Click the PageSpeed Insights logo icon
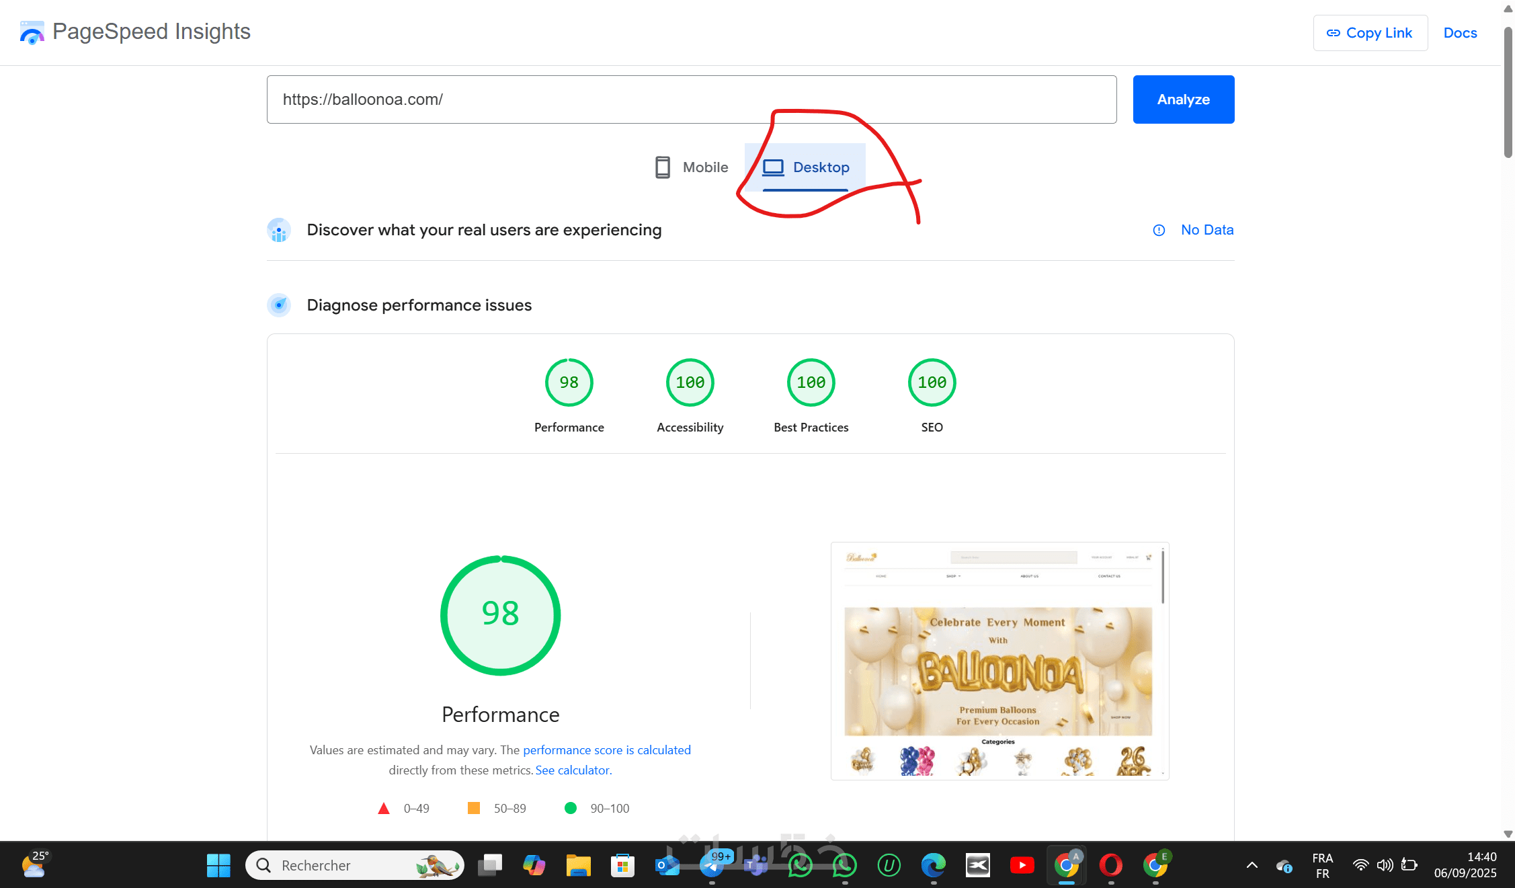Viewport: 1515px width, 888px height. click(x=32, y=32)
